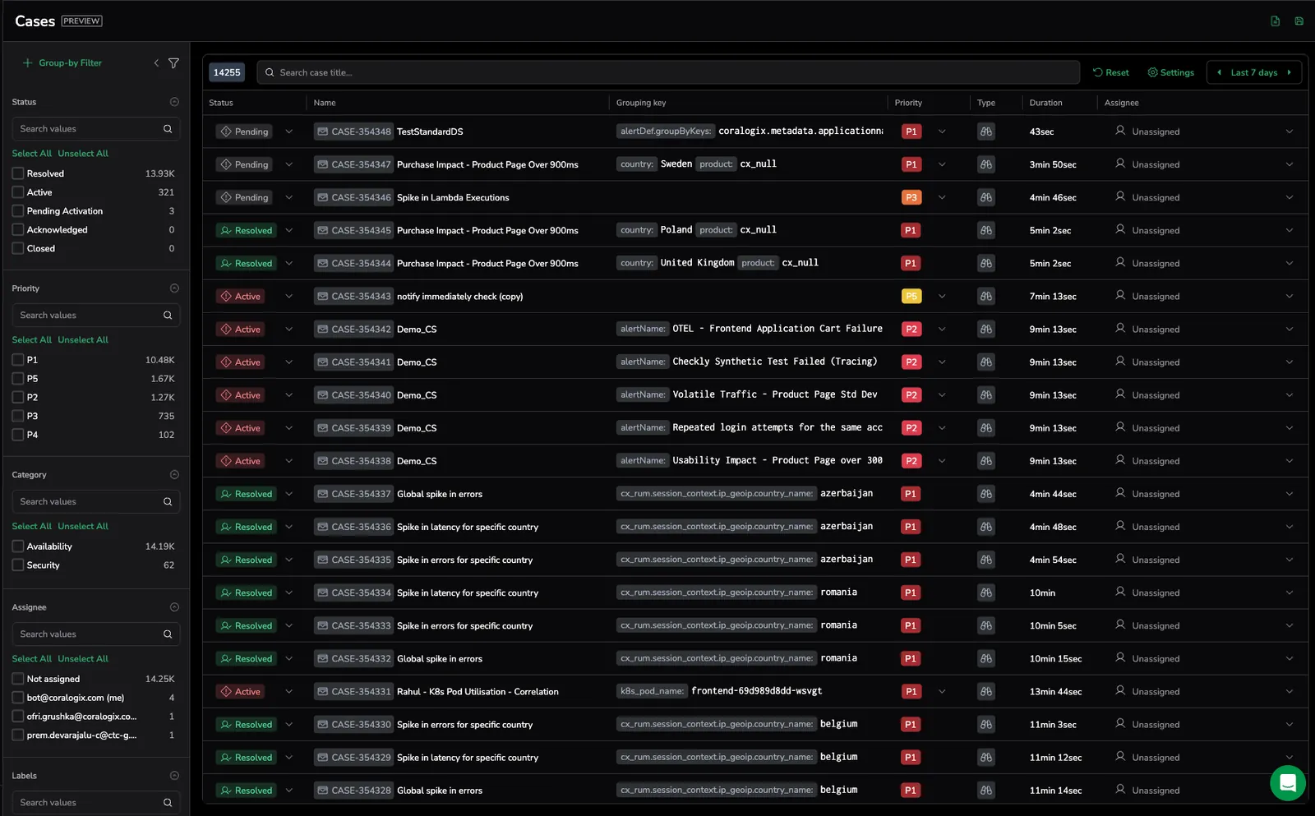Click the binoculars icon for CASE-354337
The image size is (1315, 816).
coord(986,494)
